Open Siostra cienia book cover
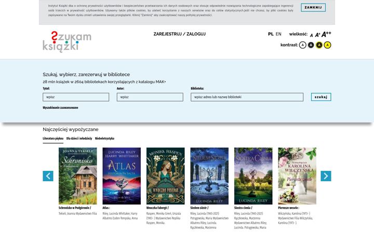 (253, 176)
